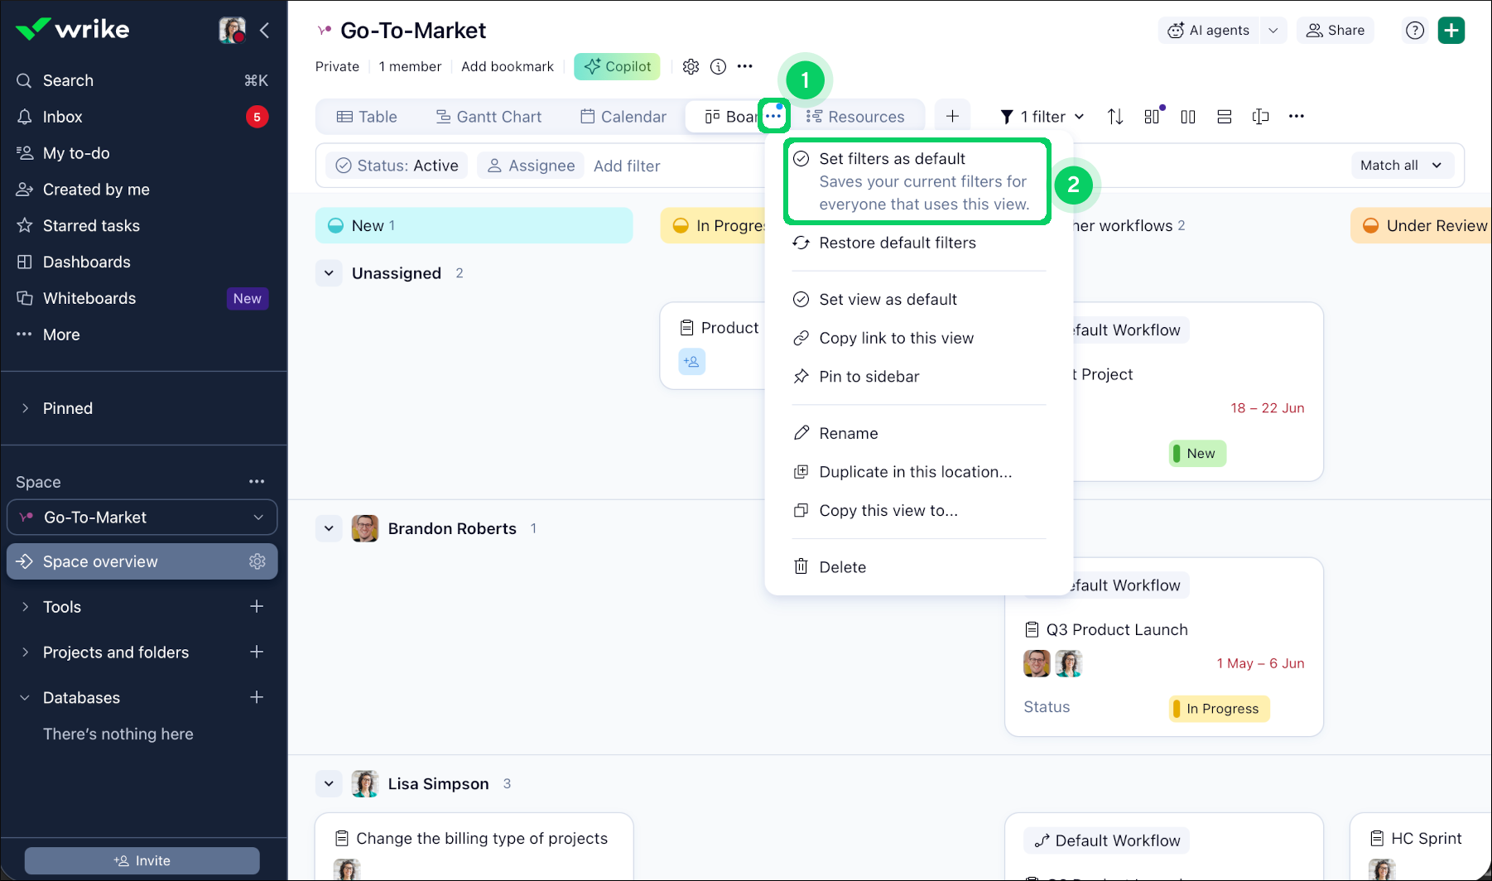Click the green create plus button

tap(1451, 31)
